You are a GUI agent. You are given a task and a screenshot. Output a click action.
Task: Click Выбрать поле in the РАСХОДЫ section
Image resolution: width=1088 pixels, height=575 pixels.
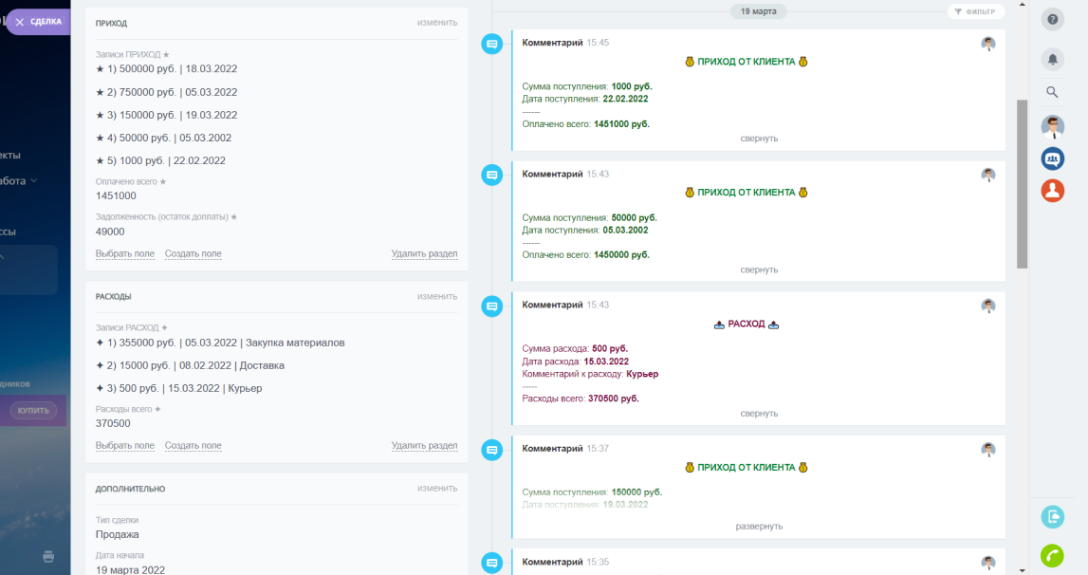[x=124, y=446]
